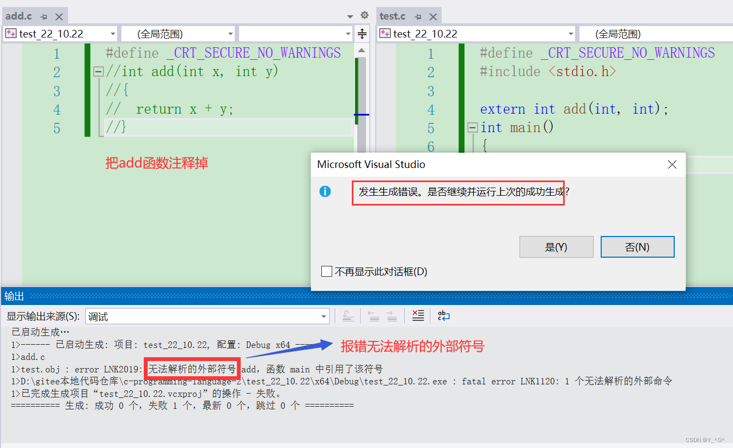Viewport: 733px width, 448px height.
Task: Click the info icon in the dialog box
Action: (x=325, y=191)
